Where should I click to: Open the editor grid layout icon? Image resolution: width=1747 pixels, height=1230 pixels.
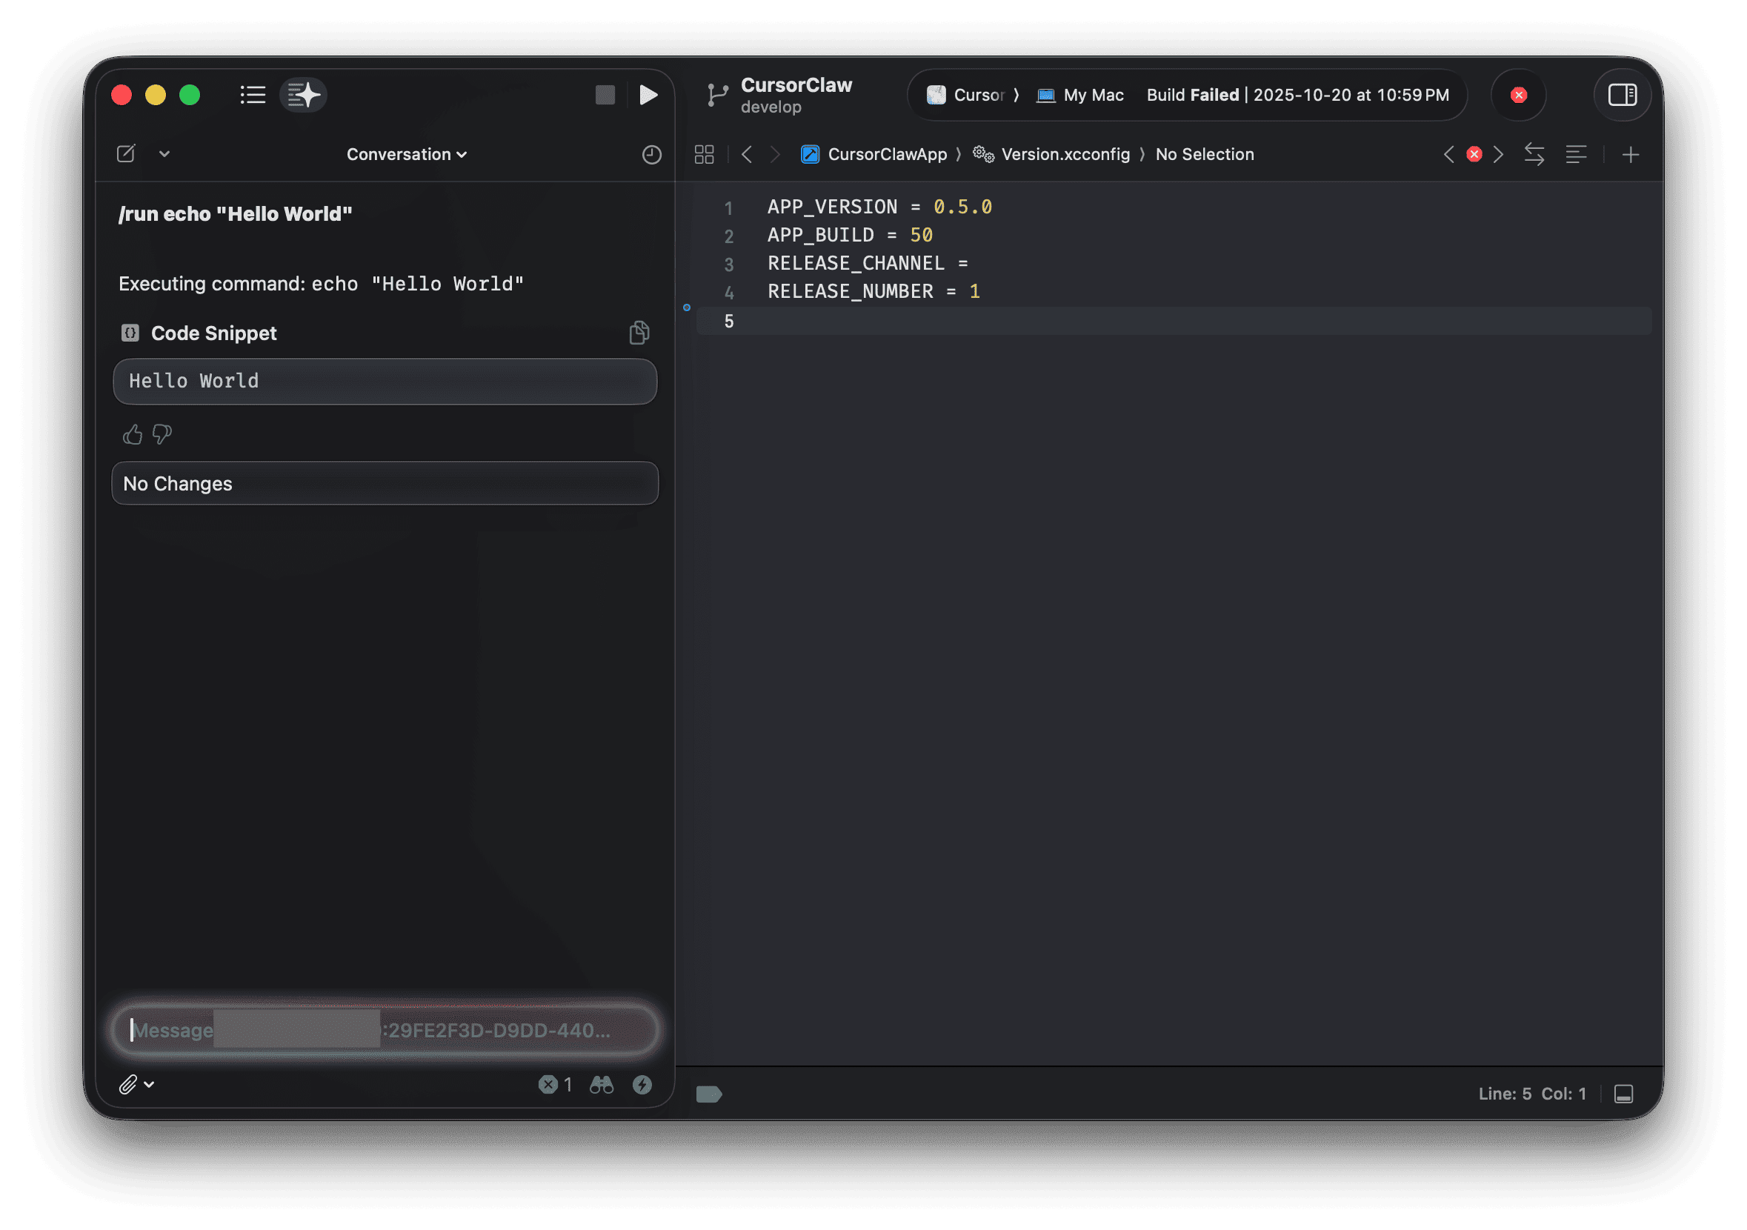click(704, 154)
